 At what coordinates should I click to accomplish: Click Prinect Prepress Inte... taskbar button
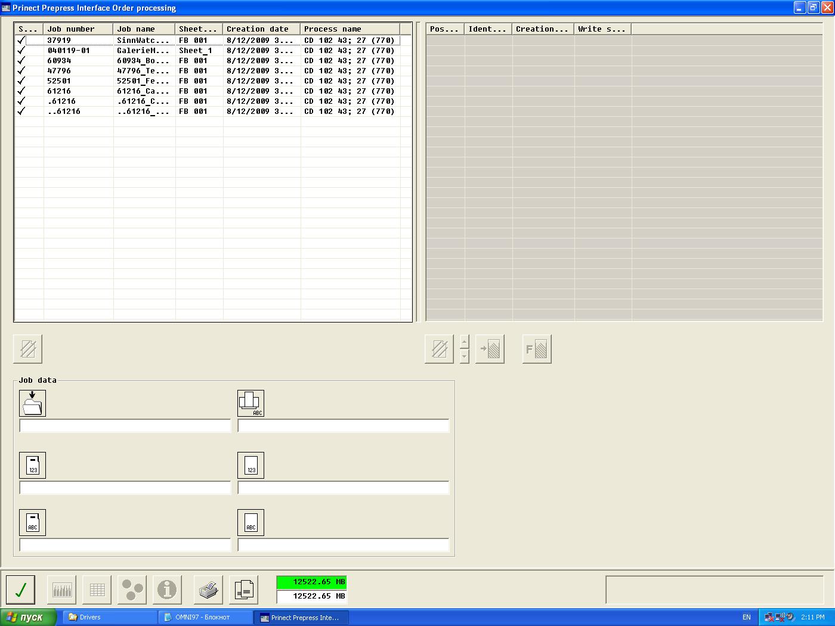coord(301,617)
